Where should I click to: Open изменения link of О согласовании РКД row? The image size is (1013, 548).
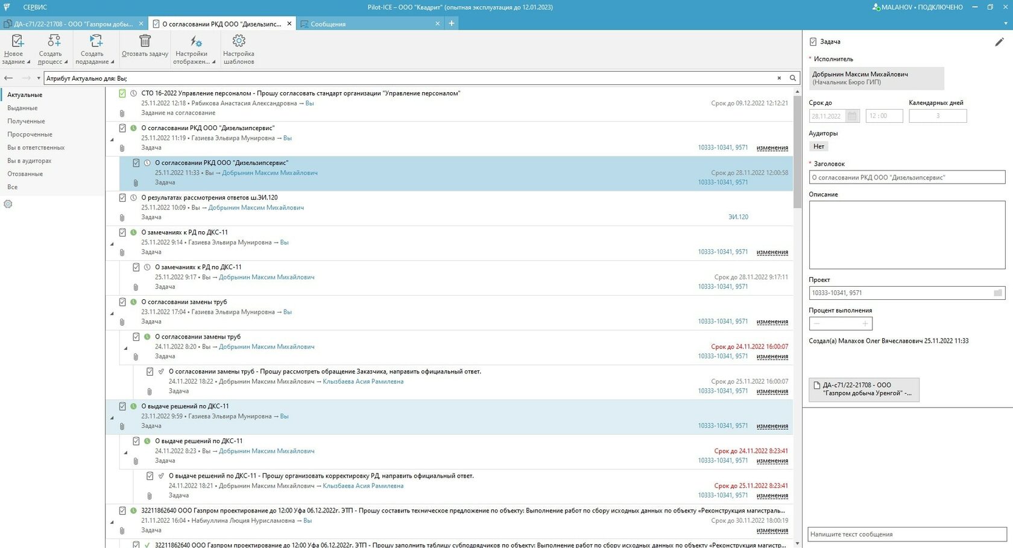pos(772,148)
